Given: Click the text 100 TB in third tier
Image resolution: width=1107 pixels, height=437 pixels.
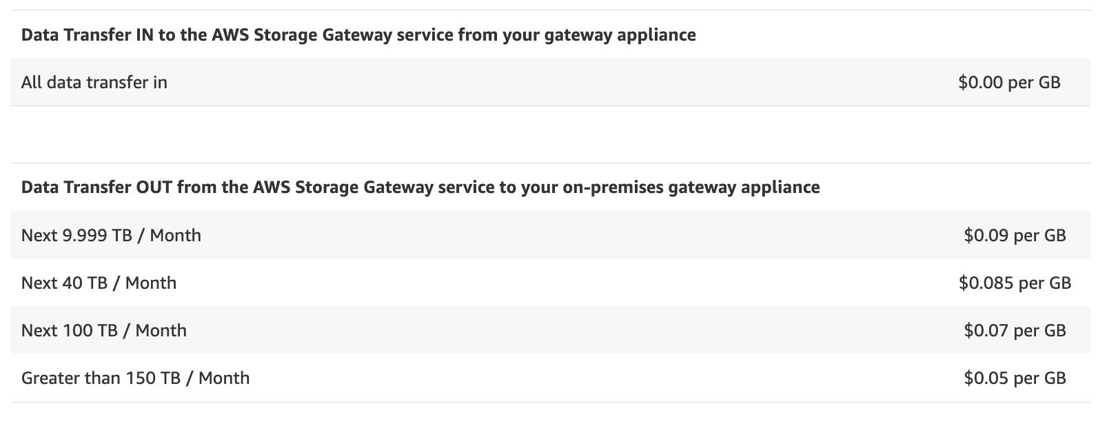Looking at the screenshot, I should coord(90,331).
